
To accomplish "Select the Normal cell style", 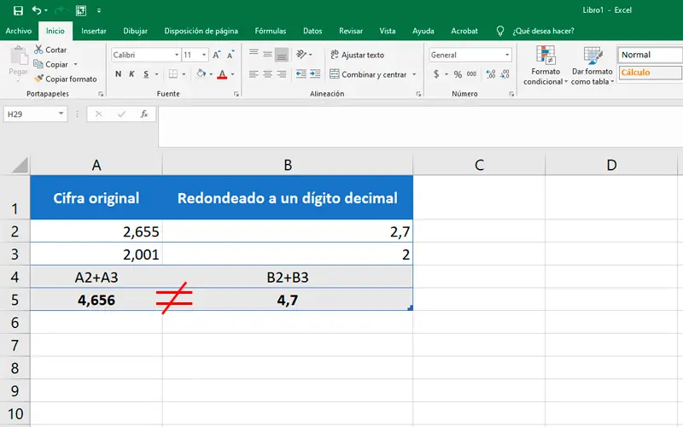I will pos(650,55).
